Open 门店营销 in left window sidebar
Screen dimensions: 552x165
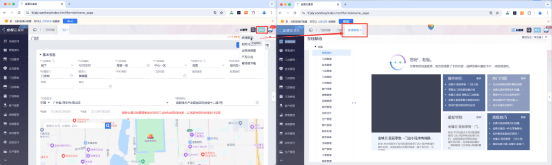click(x=14, y=78)
